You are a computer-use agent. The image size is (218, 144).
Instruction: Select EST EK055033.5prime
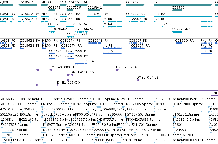[102, 99]
